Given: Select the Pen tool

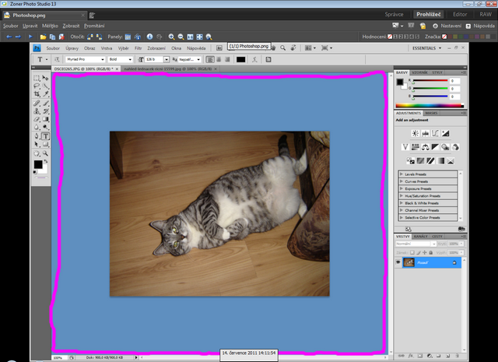Looking at the screenshot, I should click(x=37, y=135).
